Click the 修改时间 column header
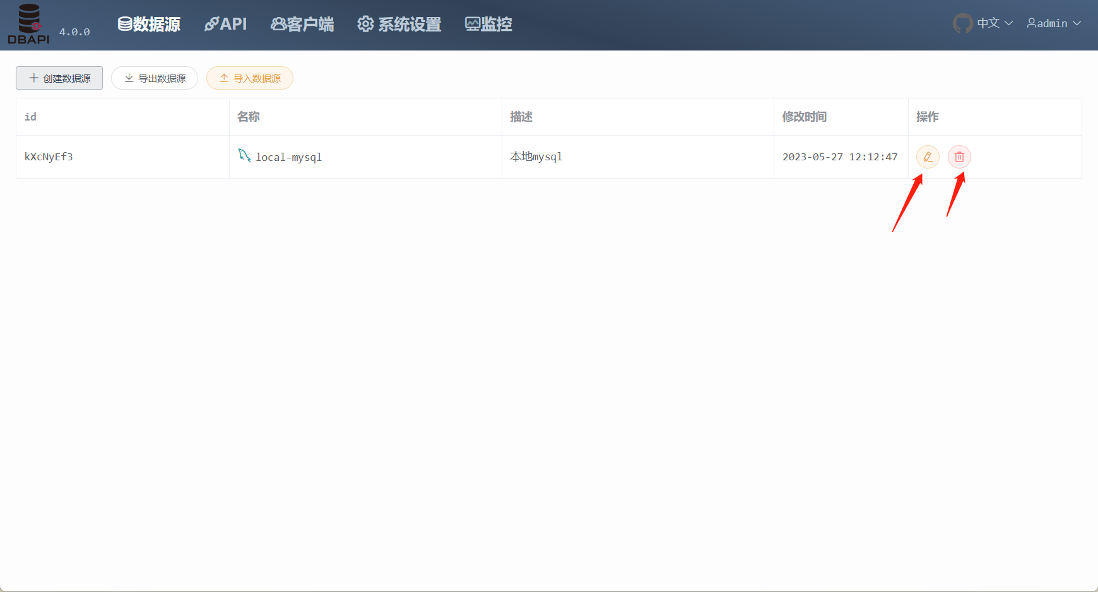Screen dimensions: 1098x592 tap(841, 117)
